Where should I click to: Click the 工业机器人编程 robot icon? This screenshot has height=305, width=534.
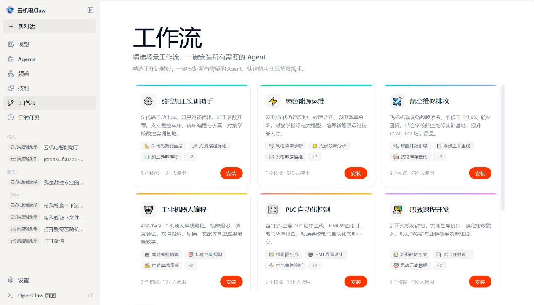pos(148,209)
